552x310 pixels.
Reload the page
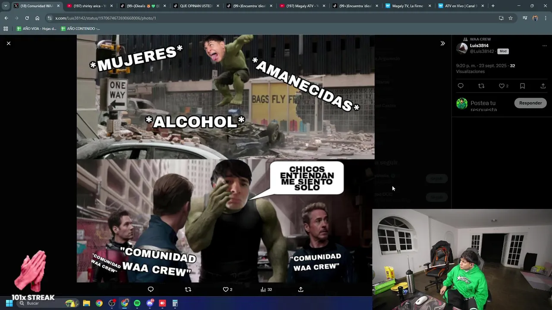(27, 18)
